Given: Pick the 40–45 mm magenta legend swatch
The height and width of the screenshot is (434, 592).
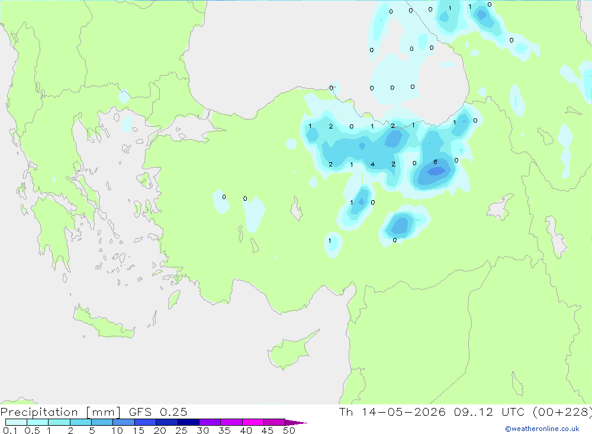Looking at the screenshot, I should pyautogui.click(x=253, y=422).
